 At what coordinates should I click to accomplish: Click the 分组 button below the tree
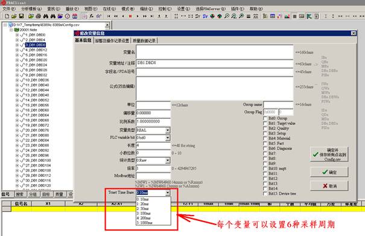(x=33, y=194)
